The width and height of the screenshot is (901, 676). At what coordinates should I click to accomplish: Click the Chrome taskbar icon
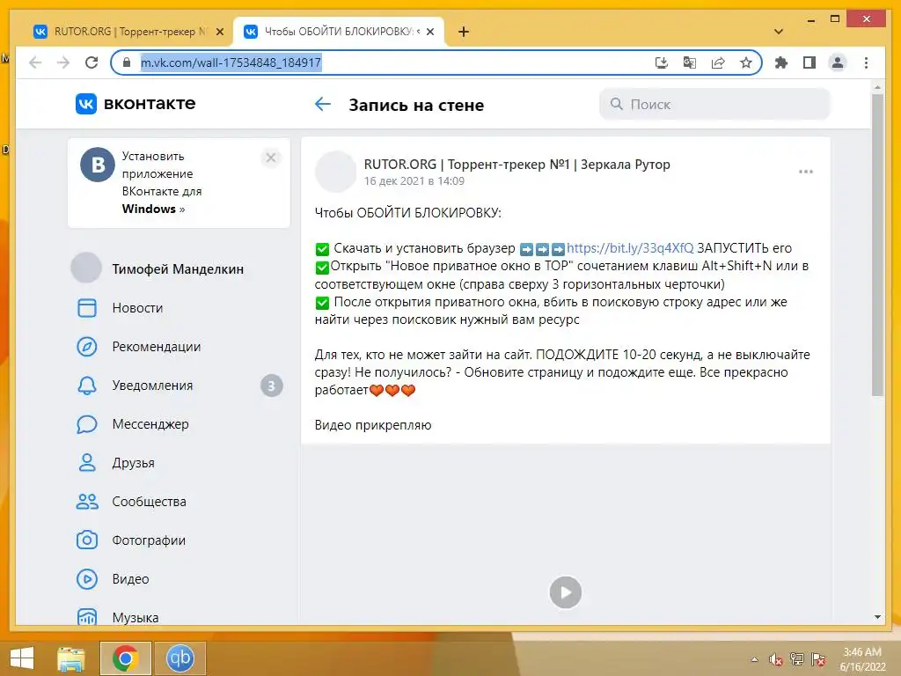click(125, 658)
